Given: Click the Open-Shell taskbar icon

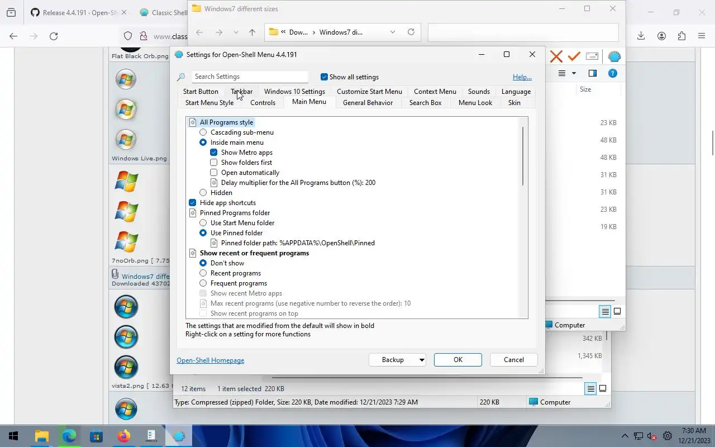Looking at the screenshot, I should [178, 436].
